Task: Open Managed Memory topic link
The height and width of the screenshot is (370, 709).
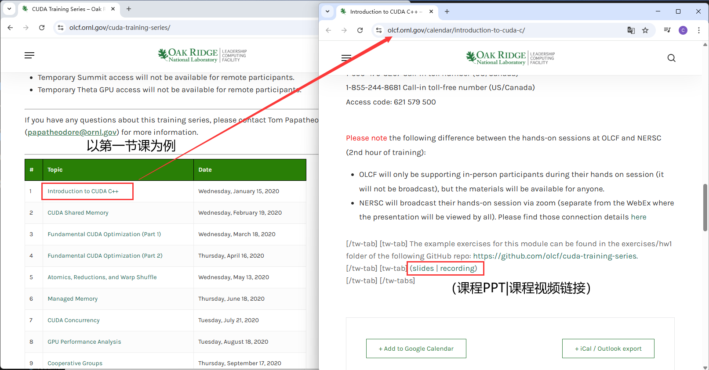Action: (73, 299)
